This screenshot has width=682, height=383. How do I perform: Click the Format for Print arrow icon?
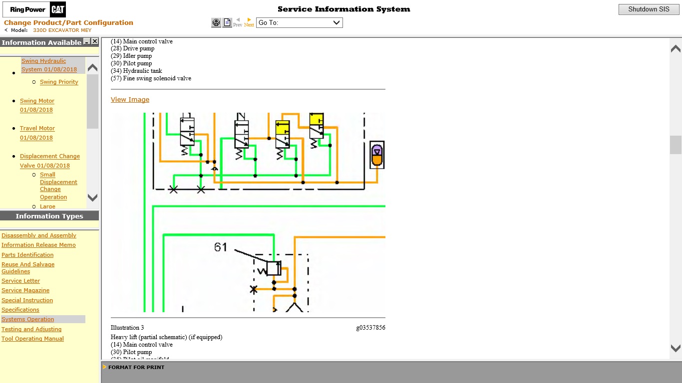[104, 367]
